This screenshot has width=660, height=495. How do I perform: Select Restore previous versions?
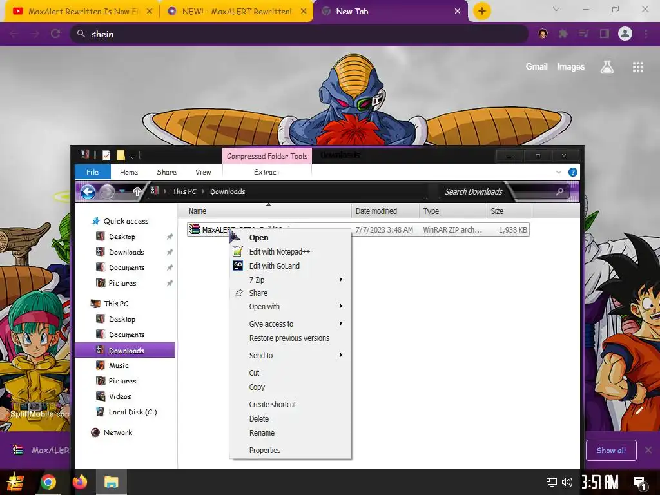(x=289, y=338)
